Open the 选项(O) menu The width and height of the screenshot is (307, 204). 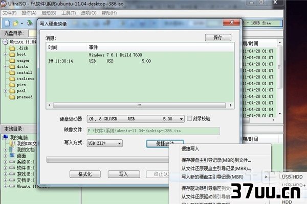click(x=89, y=13)
